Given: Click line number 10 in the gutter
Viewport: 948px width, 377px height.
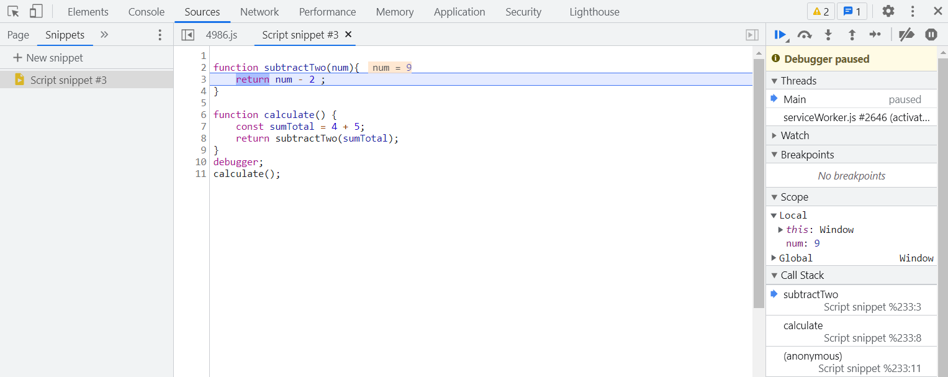Looking at the screenshot, I should 201,162.
